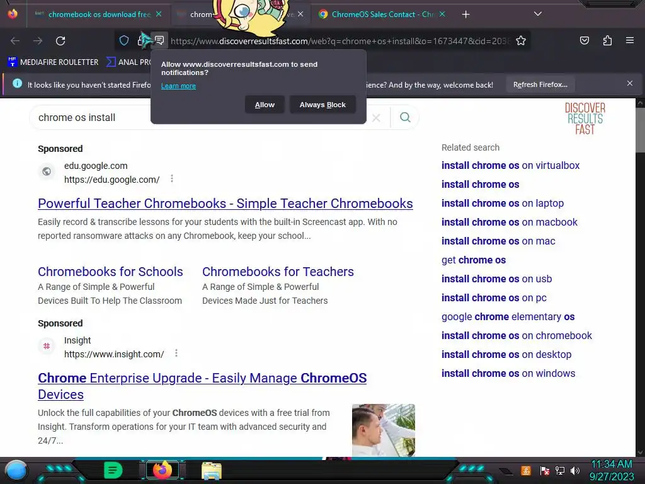Open the MEDIAFIRE ROULETTER bookmark

53,62
